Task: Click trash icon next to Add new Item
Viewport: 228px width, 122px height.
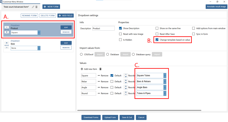Action: pyautogui.click(x=100, y=69)
